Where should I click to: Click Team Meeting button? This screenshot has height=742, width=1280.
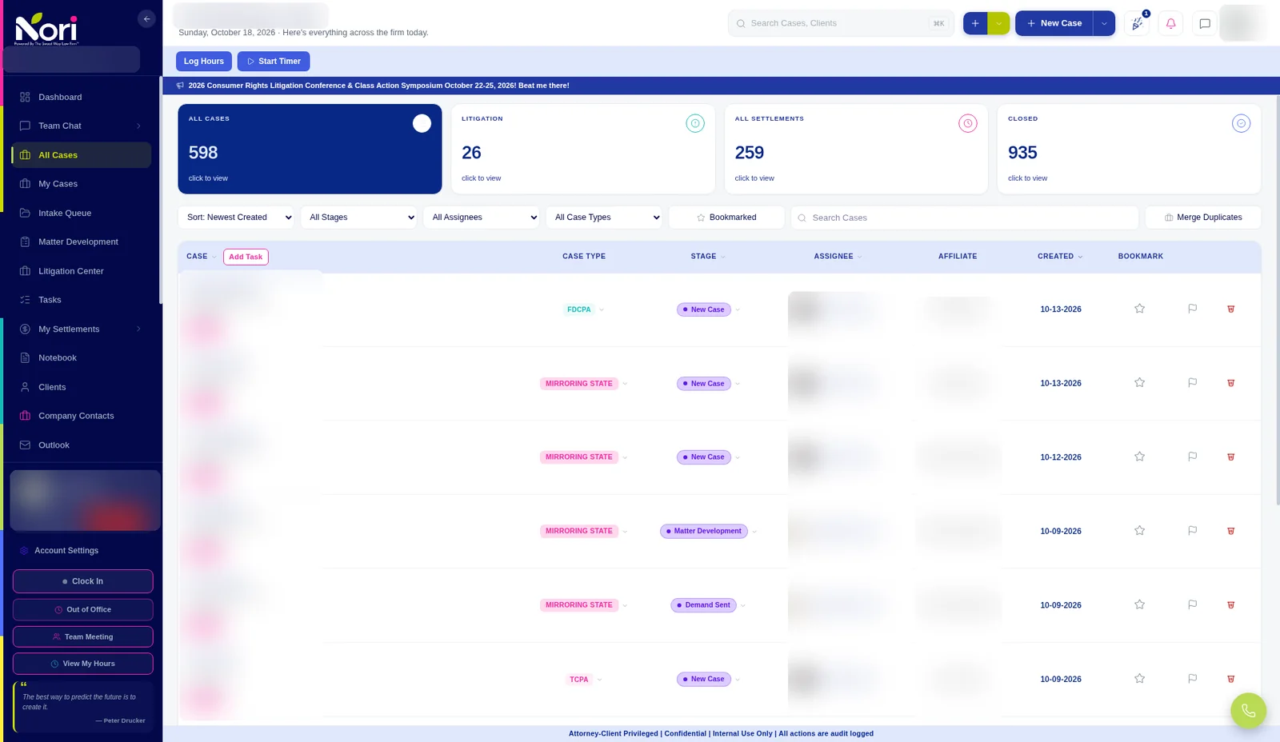pyautogui.click(x=83, y=636)
